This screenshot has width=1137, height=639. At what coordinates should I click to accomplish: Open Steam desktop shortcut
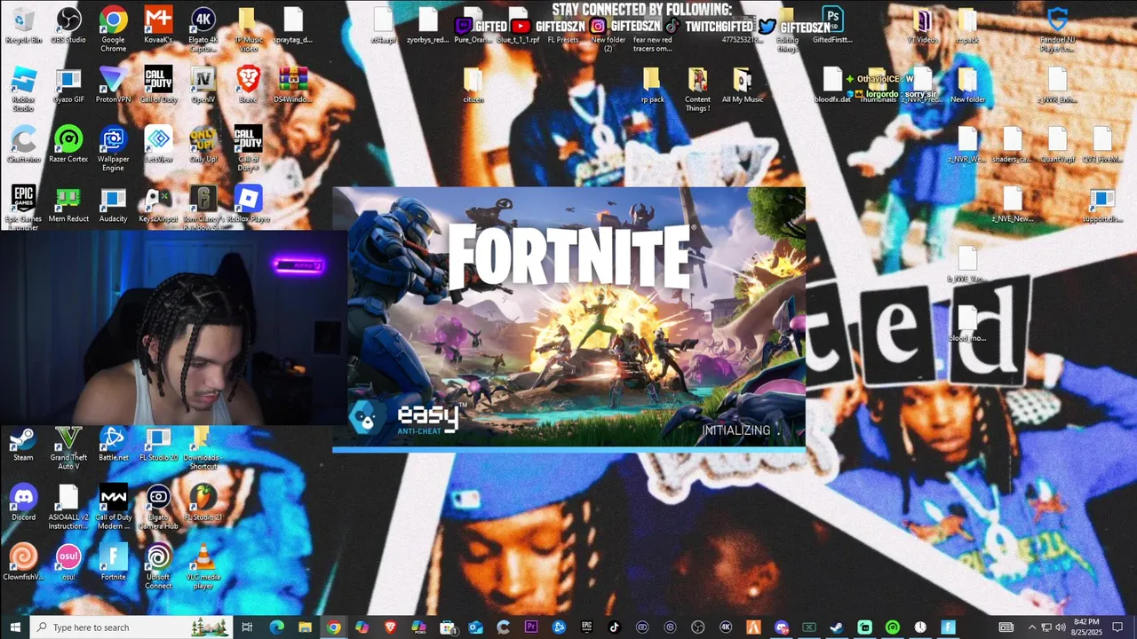(23, 444)
